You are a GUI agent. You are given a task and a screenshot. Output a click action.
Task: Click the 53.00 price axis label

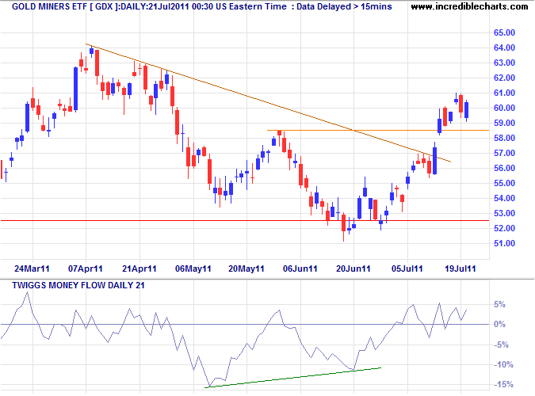tap(504, 213)
